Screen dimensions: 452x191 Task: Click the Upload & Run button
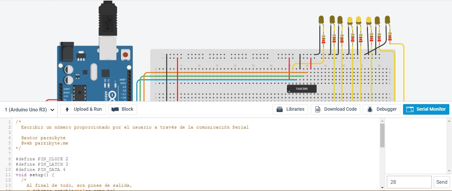[x=83, y=109]
